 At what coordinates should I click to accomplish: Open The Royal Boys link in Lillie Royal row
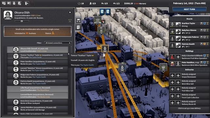coord(43,90)
